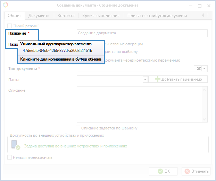Switch to the Контекст tab
The image size is (216, 181).
(x=66, y=16)
